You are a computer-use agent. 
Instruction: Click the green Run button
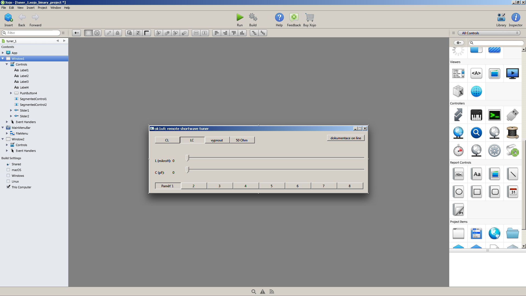(240, 18)
